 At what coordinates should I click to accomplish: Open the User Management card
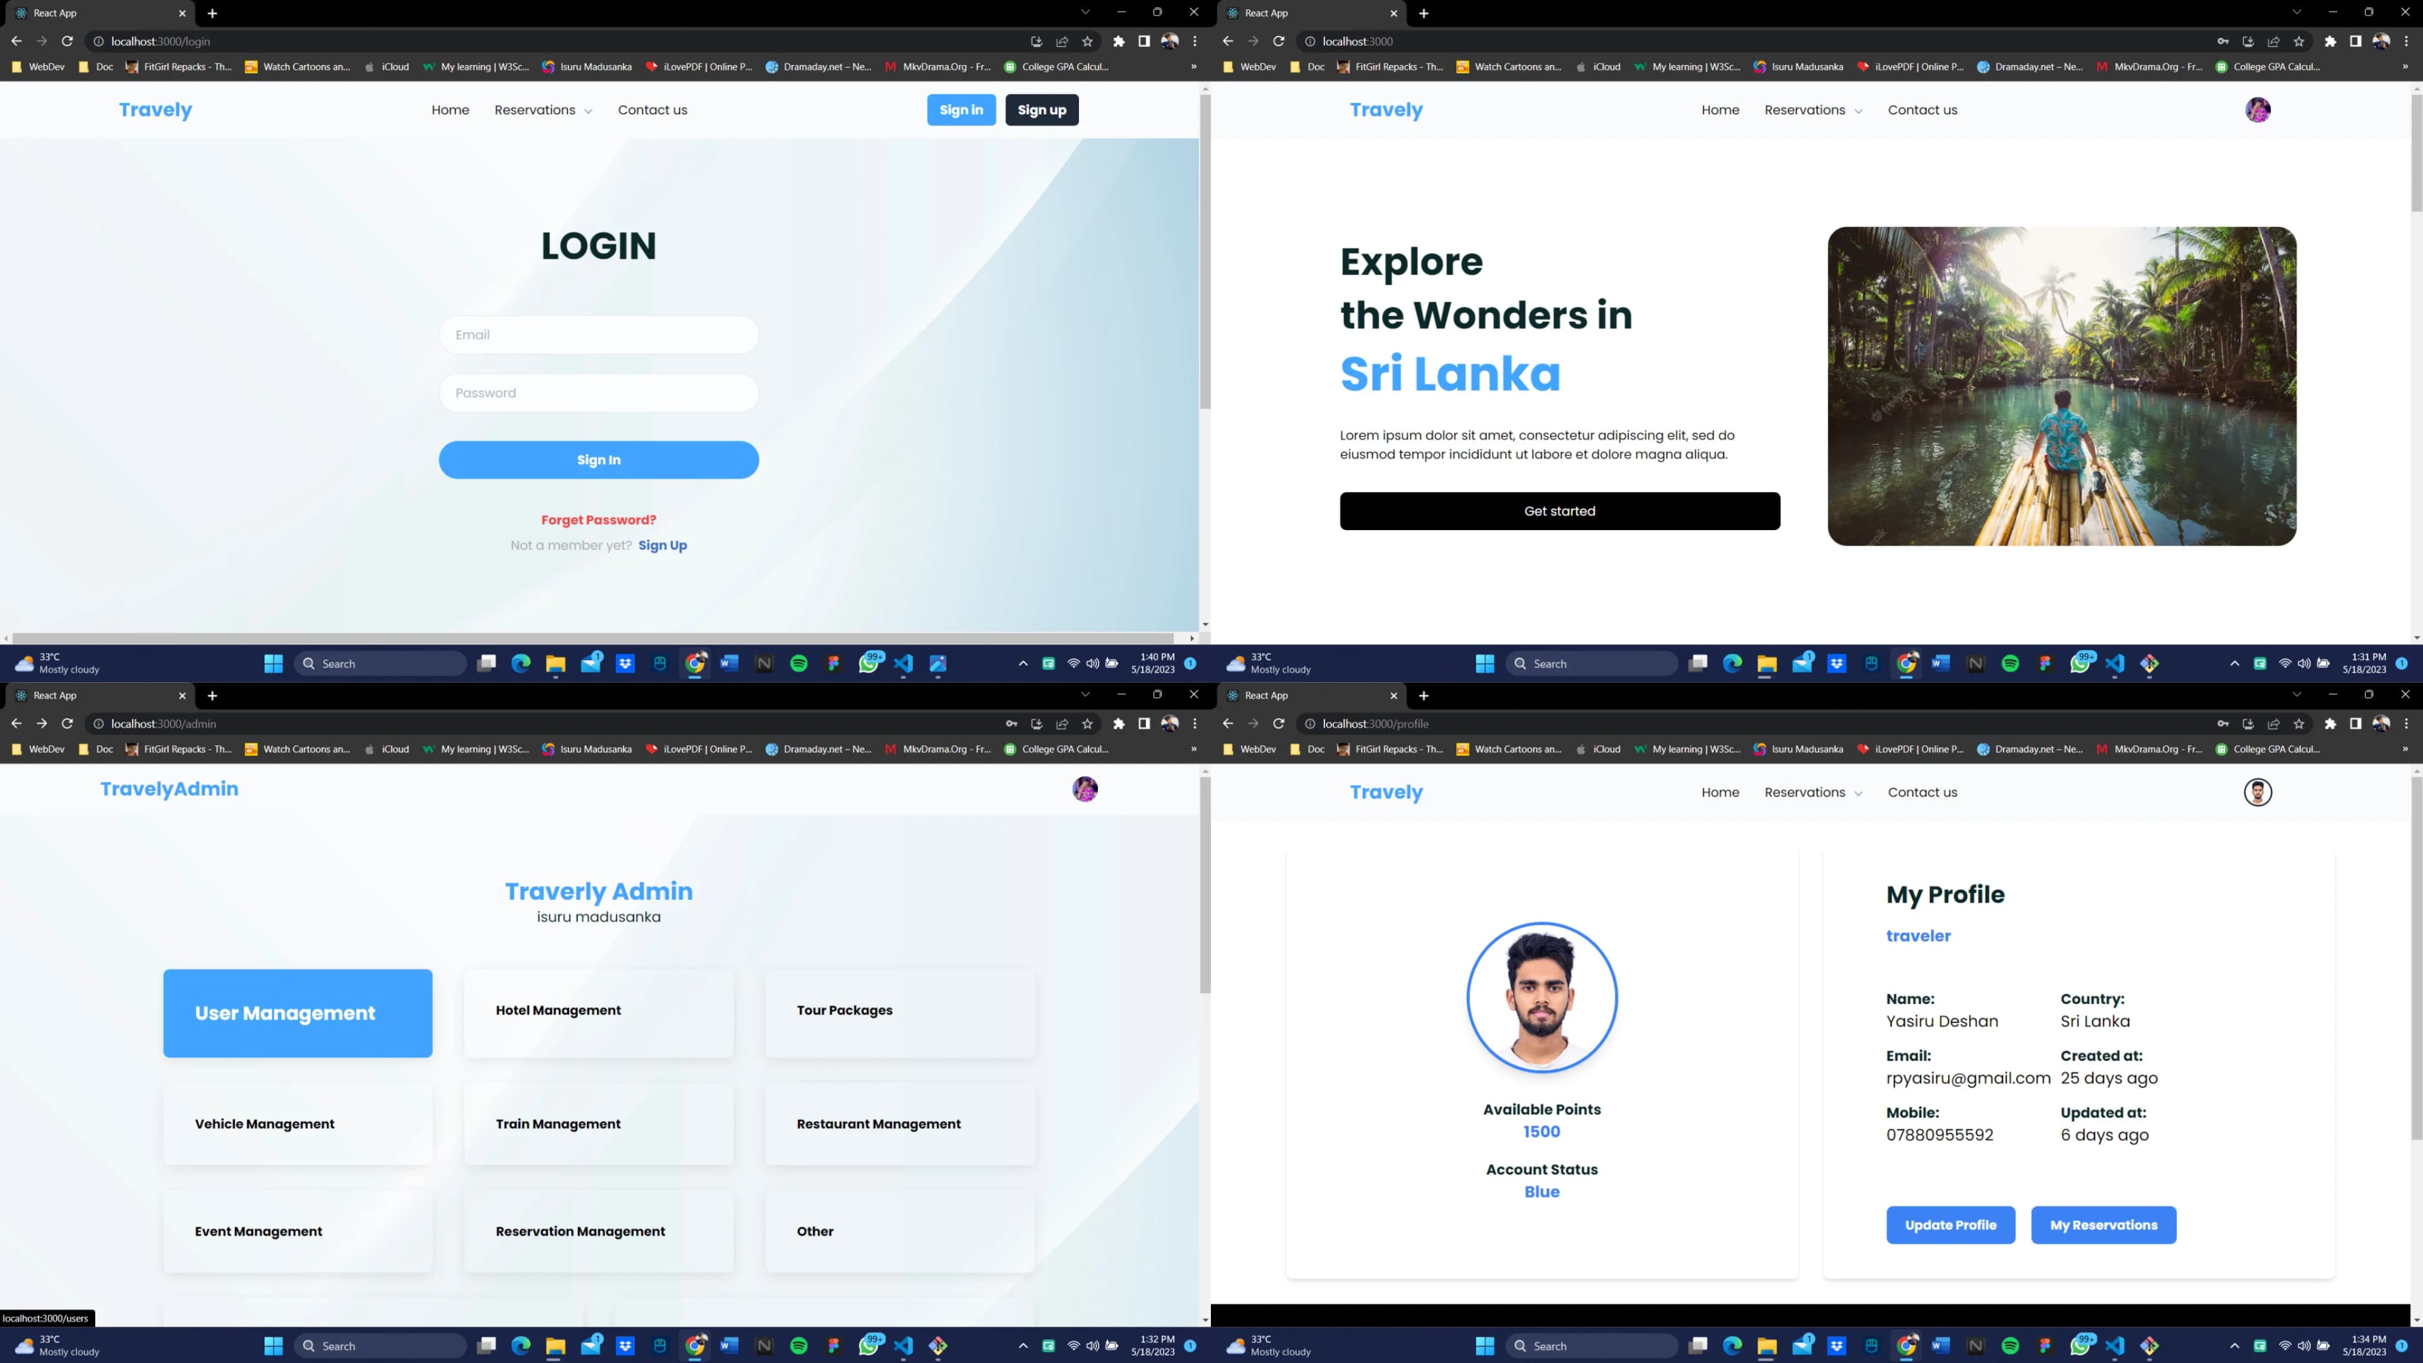297,1013
